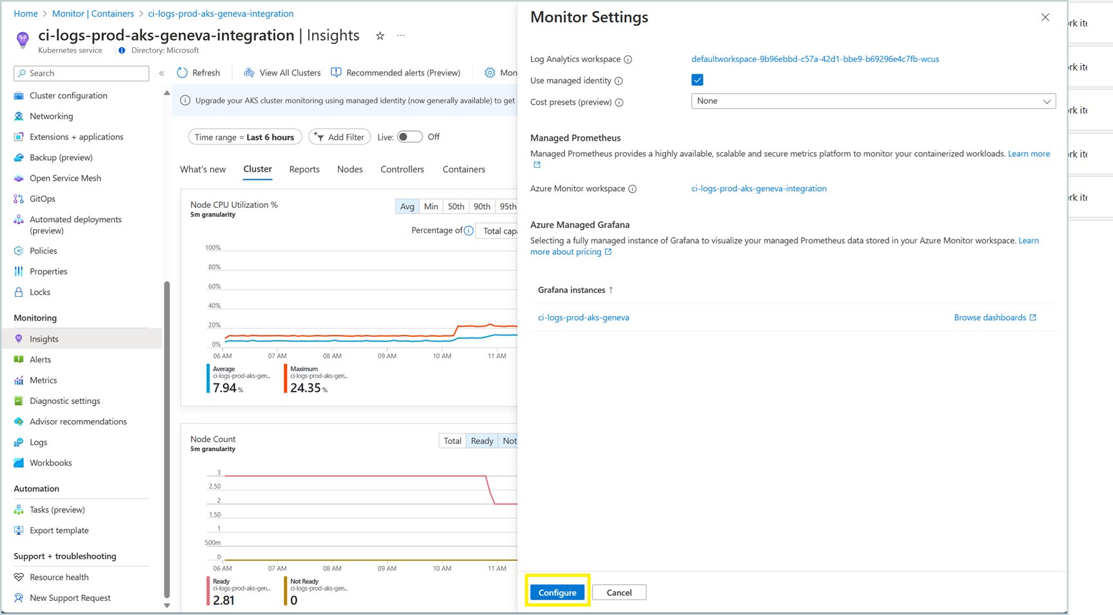
Task: Open the ci-logs-prod-aks-geneva Grafana instance link
Action: 584,318
